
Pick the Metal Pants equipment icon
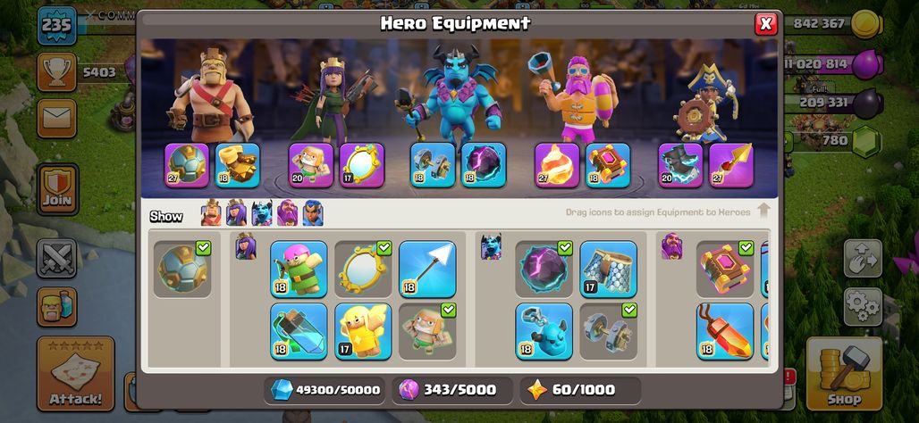point(609,269)
